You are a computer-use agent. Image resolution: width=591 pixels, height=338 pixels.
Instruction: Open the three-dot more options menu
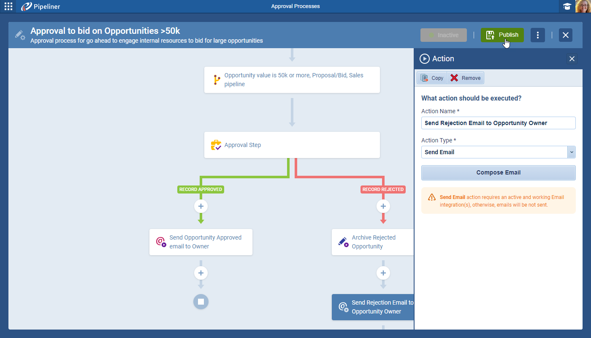click(537, 35)
